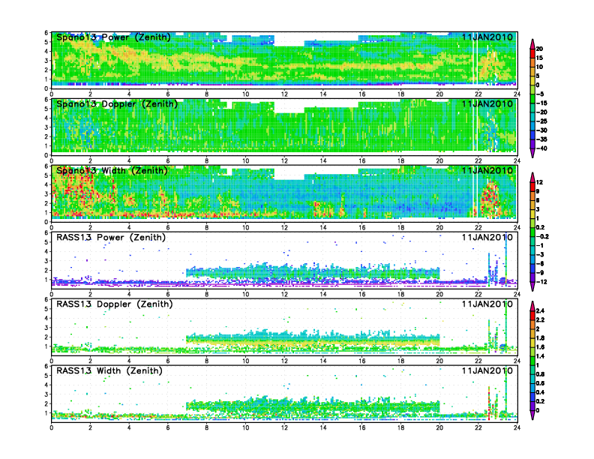This screenshot has width=594, height=459.
Task: Pick the purple bottom arrow of the middle colorbar
Action: click(x=532, y=286)
